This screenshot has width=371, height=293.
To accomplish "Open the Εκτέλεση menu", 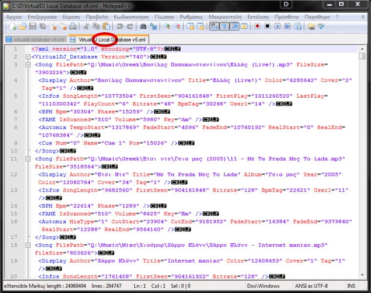I will (x=258, y=17).
